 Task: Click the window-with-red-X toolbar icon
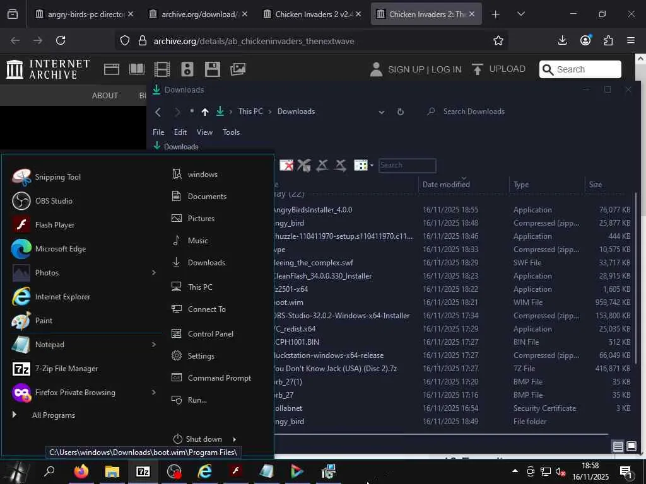click(x=286, y=166)
